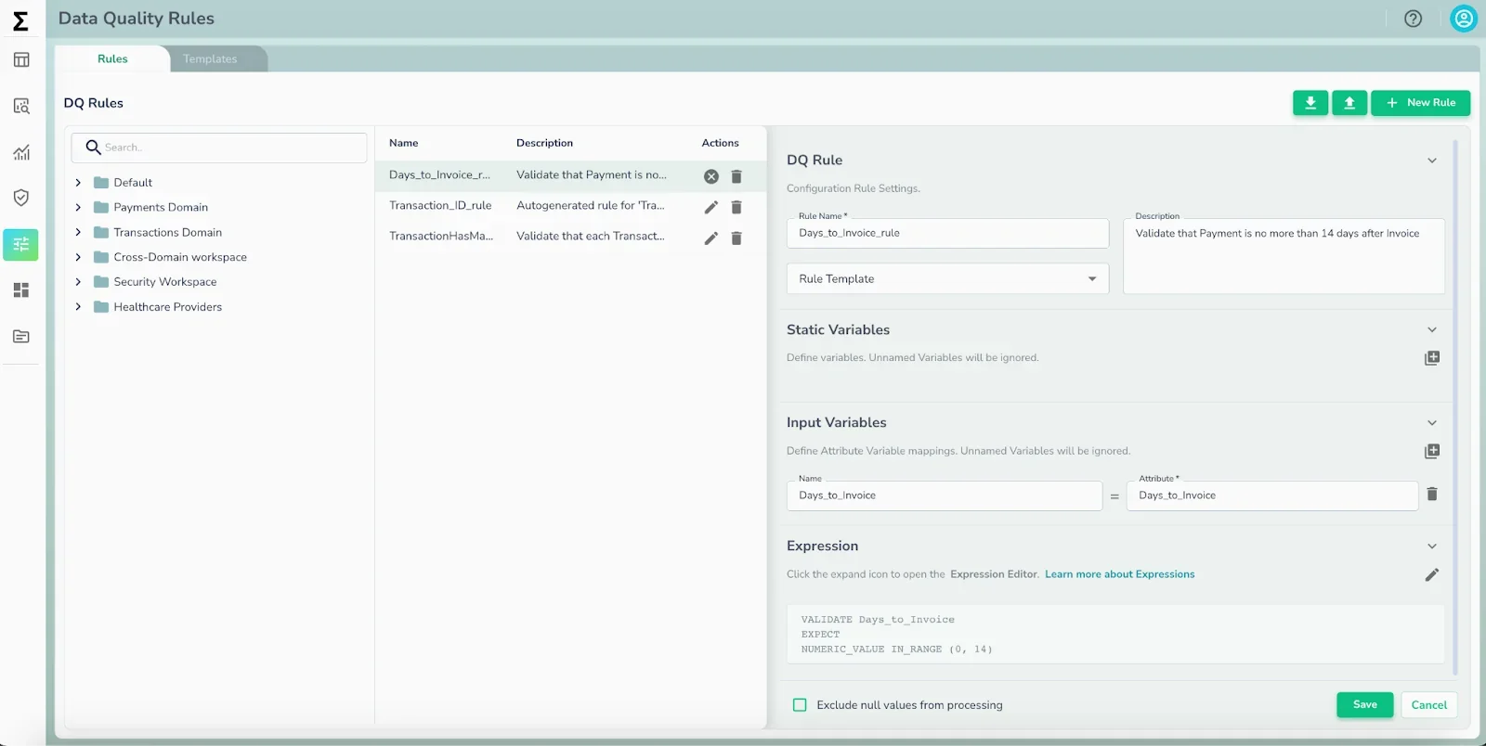This screenshot has height=746, width=1486.
Task: Open the Expression Editor pencil icon
Action: (x=1432, y=575)
